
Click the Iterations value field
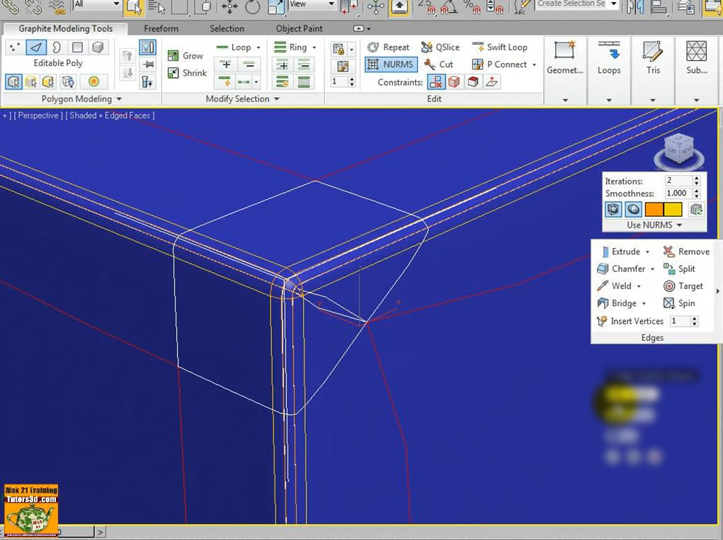click(x=677, y=181)
